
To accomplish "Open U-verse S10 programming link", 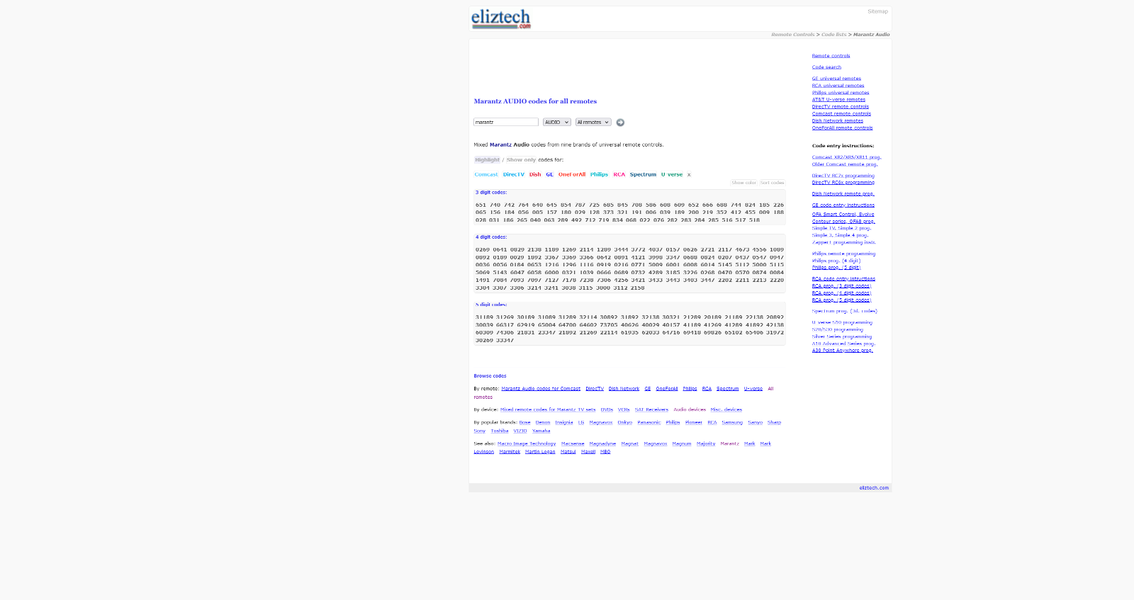I will click(842, 322).
